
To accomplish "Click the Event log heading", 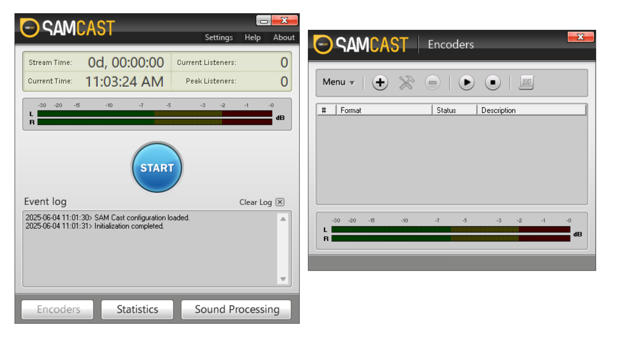I will click(x=45, y=202).
